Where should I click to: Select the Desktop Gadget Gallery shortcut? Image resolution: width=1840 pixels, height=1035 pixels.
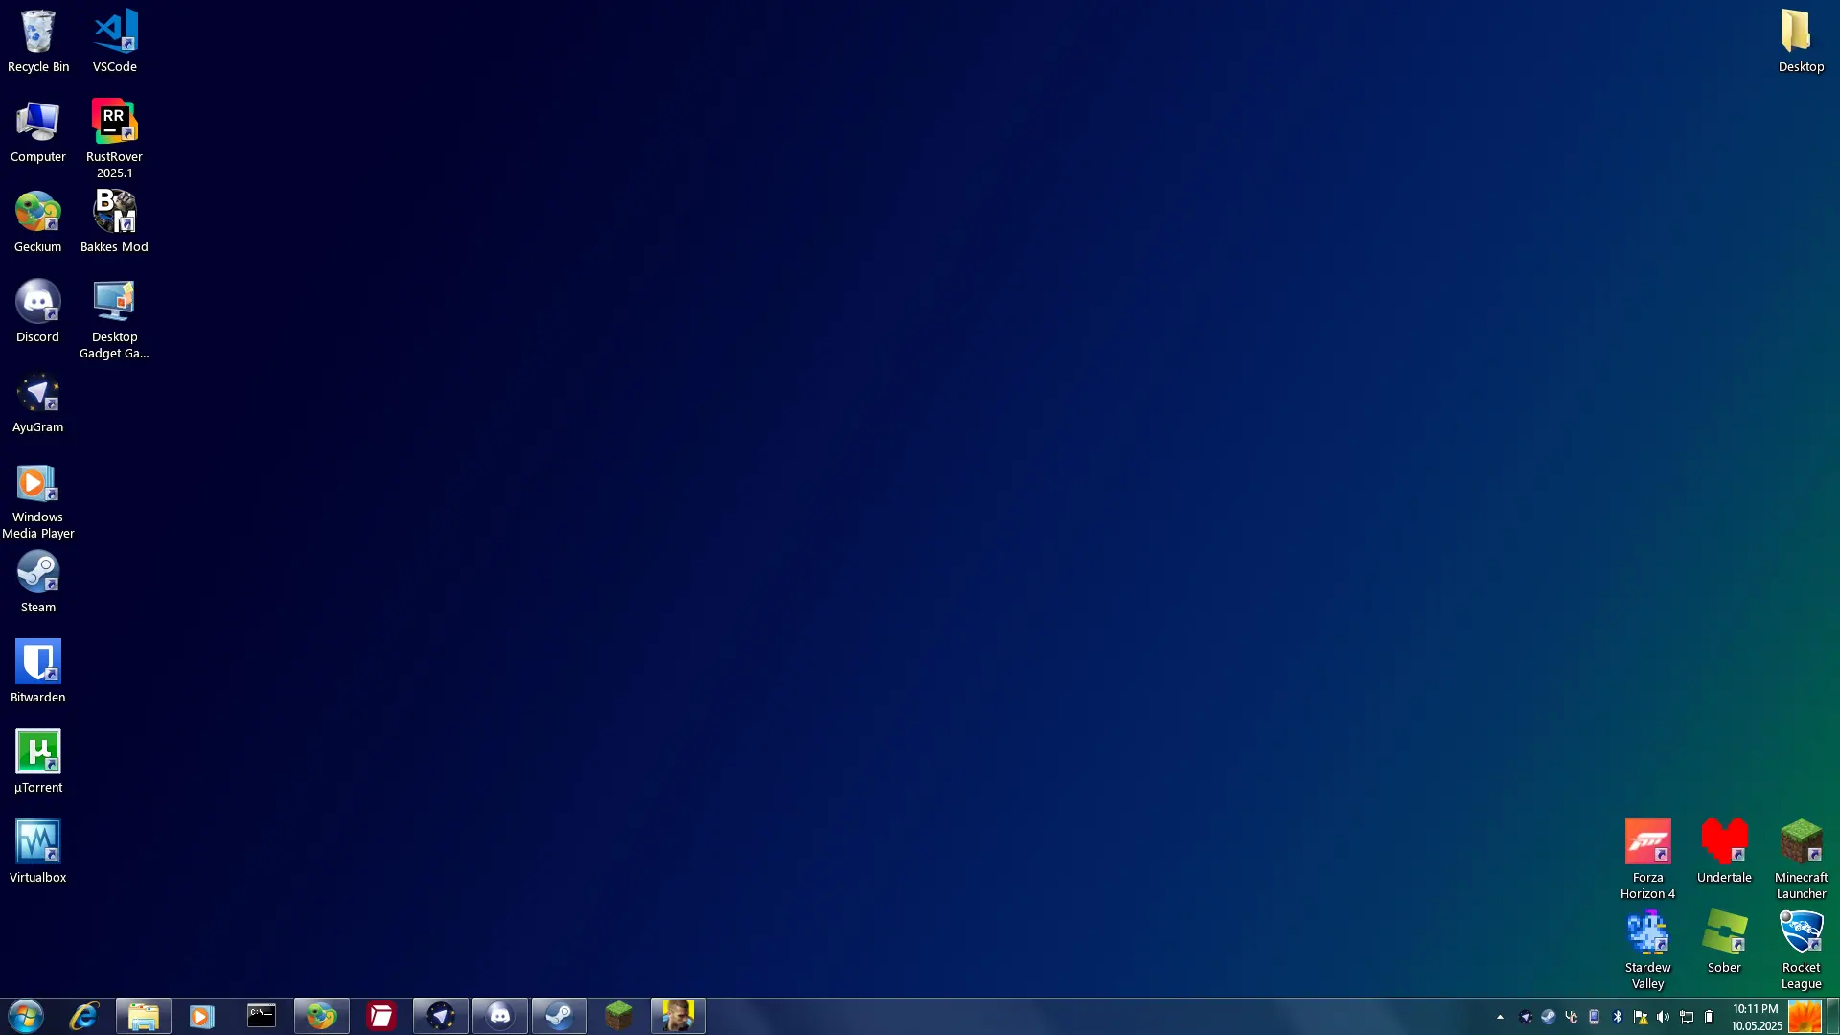[114, 319]
